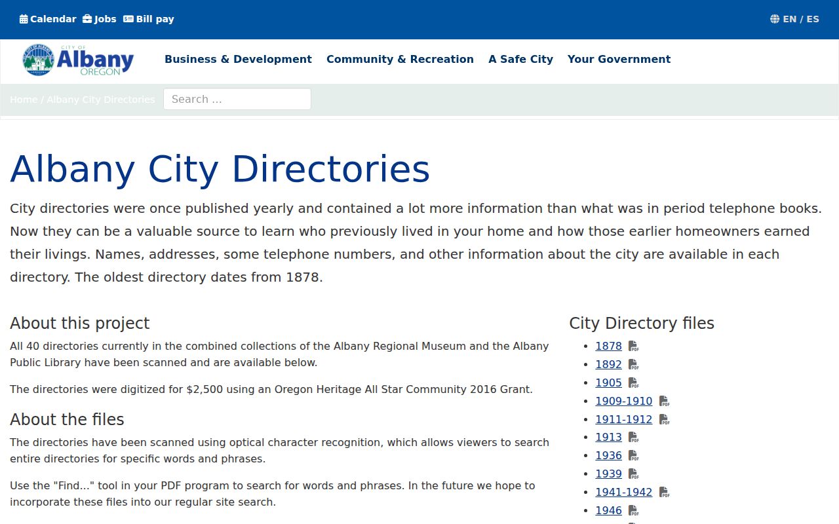The image size is (839, 524).
Task: Click the PDF icon next to 1909-1910
Action: (664, 402)
